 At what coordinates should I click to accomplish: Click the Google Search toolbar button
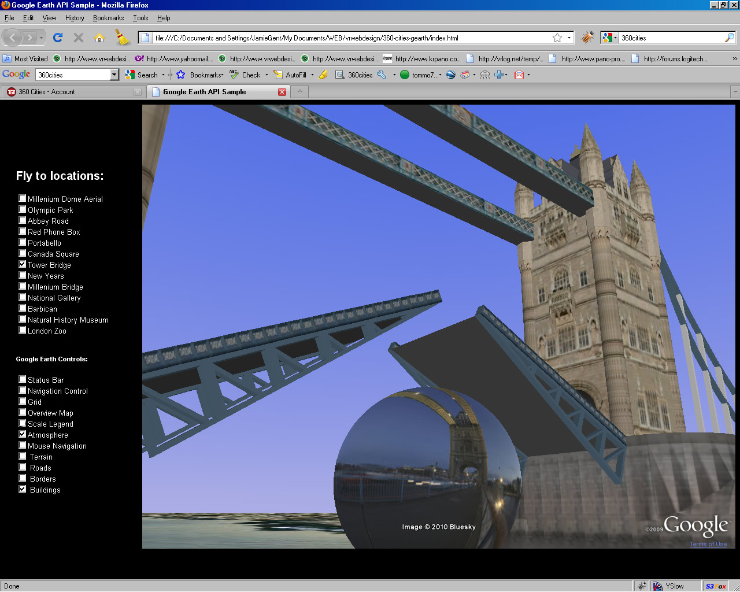click(x=142, y=75)
